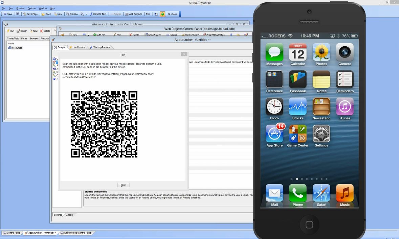
Task: Click Preview in the main toolbar
Action: (72, 14)
